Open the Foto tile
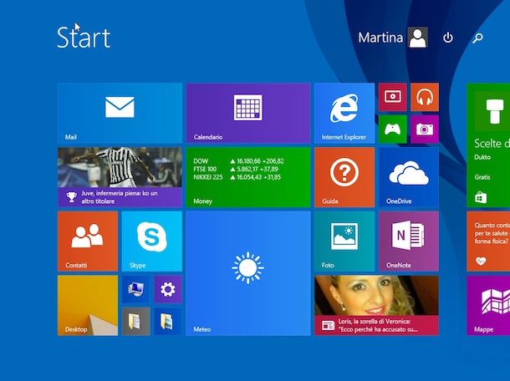Screen dimensions: 510x381 pyautogui.click(x=344, y=241)
